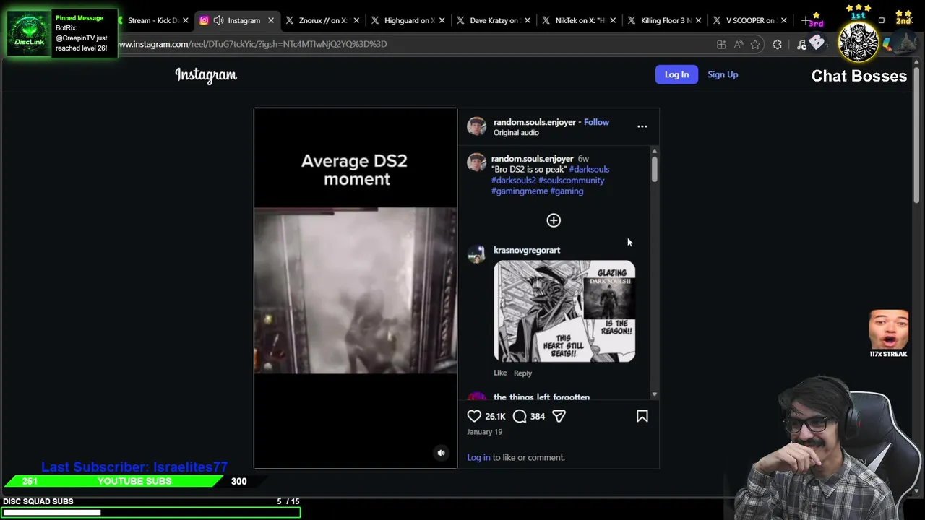Click the caption avatar of random.souls.enjoyer
Screen dimensions: 925x520
tap(476, 162)
